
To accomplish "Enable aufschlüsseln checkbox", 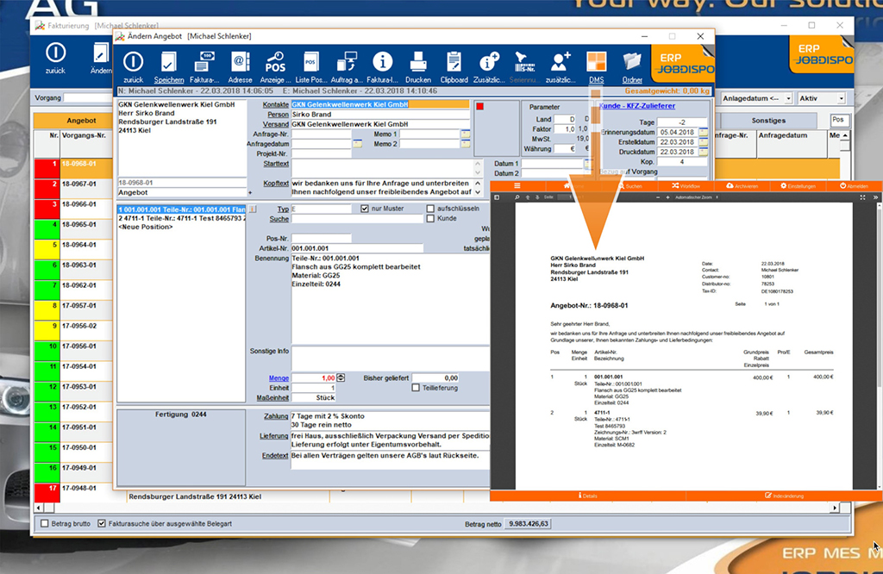I will click(430, 209).
